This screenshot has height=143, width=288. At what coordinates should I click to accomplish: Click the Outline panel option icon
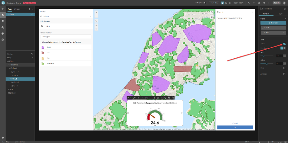click(x=32, y=54)
